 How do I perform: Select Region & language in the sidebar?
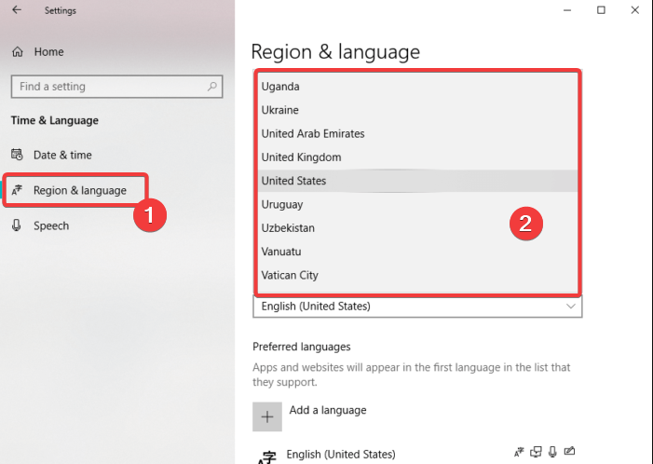(75, 190)
